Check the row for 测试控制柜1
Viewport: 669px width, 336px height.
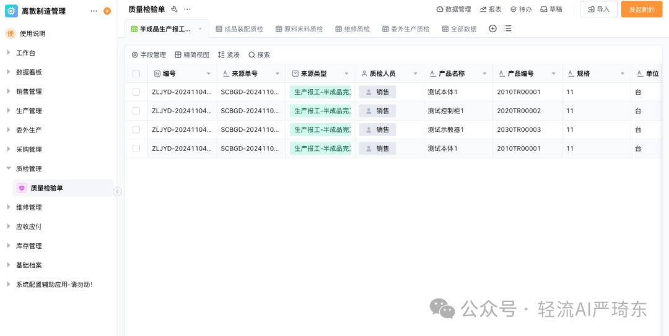136,111
